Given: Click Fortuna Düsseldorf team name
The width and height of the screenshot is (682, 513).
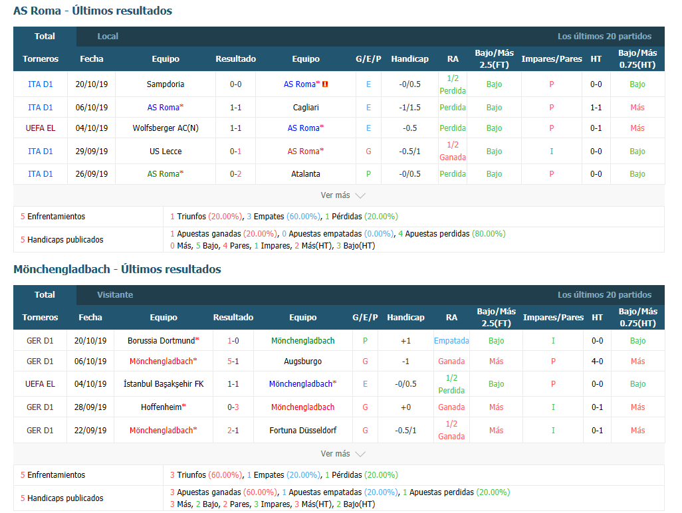Looking at the screenshot, I should [x=302, y=431].
